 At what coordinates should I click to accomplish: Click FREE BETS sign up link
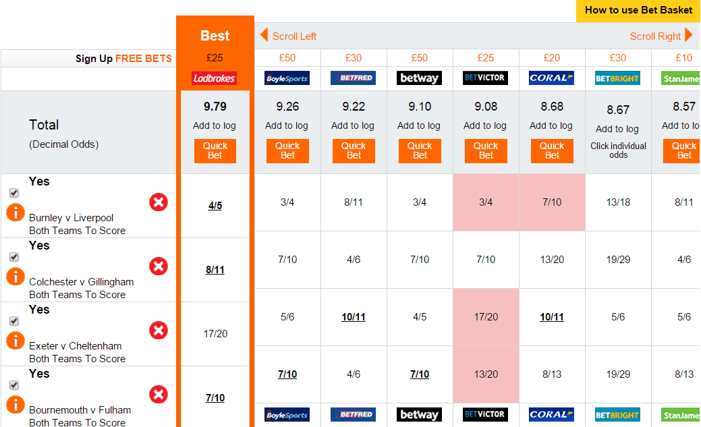[144, 59]
